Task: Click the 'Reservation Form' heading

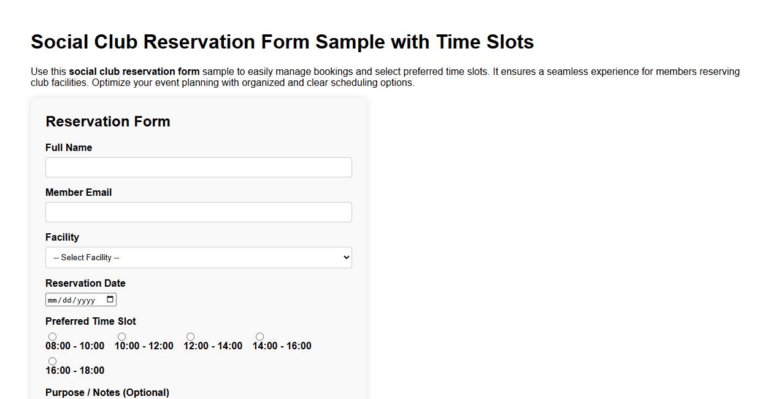Action: click(x=108, y=121)
